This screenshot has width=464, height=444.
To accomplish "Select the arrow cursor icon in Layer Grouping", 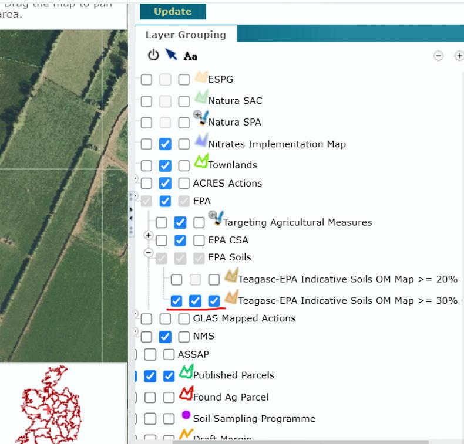I will pyautogui.click(x=171, y=55).
